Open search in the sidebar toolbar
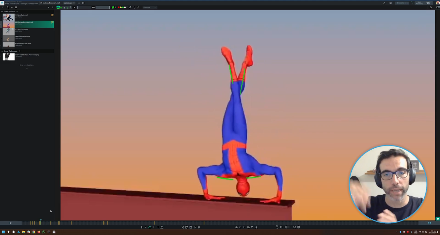Image resolution: width=440 pixels, height=235 pixels. click(8, 7)
